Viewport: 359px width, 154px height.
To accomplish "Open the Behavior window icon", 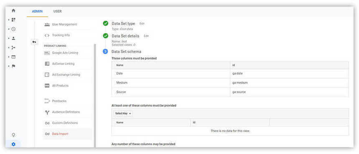I will [x=13, y=57].
